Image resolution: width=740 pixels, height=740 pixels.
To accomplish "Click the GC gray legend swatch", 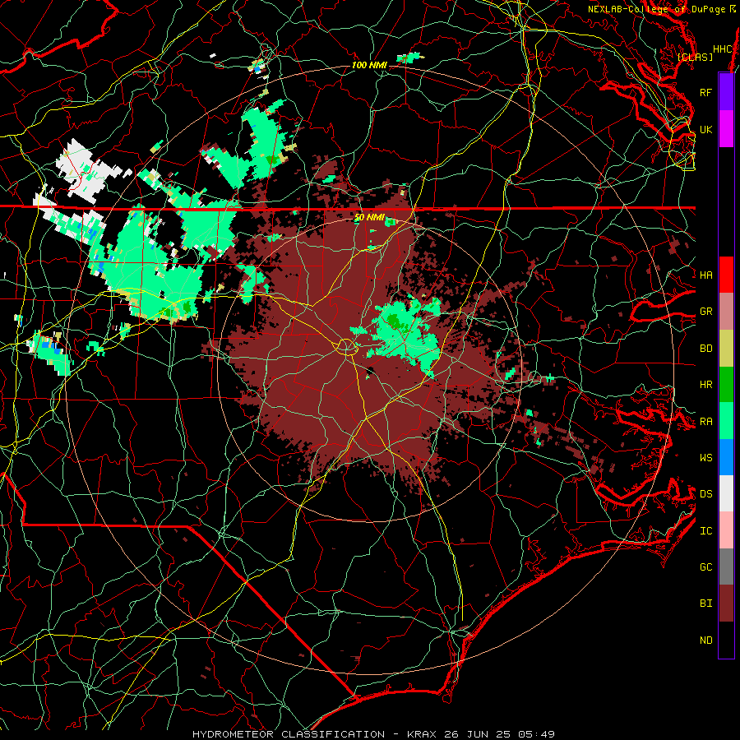I will 726,567.
